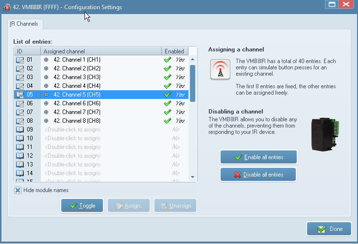Enable all entries with the green check button
Viewport: 358px width, 244px height.
coord(258,157)
